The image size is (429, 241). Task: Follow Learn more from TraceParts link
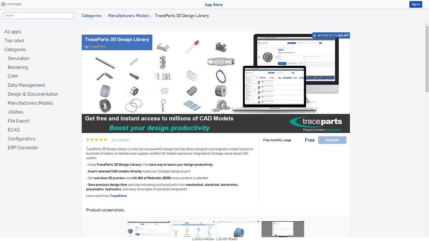(x=118, y=196)
